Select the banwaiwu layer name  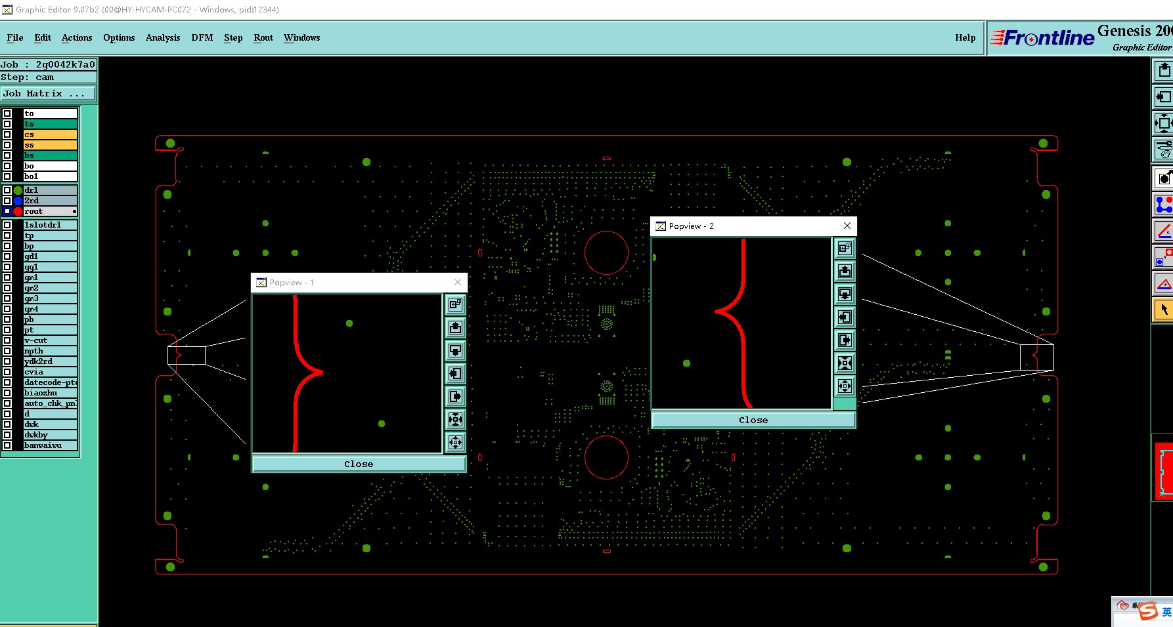coord(51,445)
